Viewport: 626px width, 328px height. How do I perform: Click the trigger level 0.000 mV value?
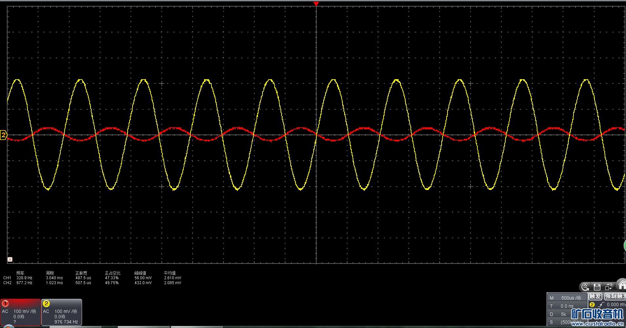[x=616, y=304]
